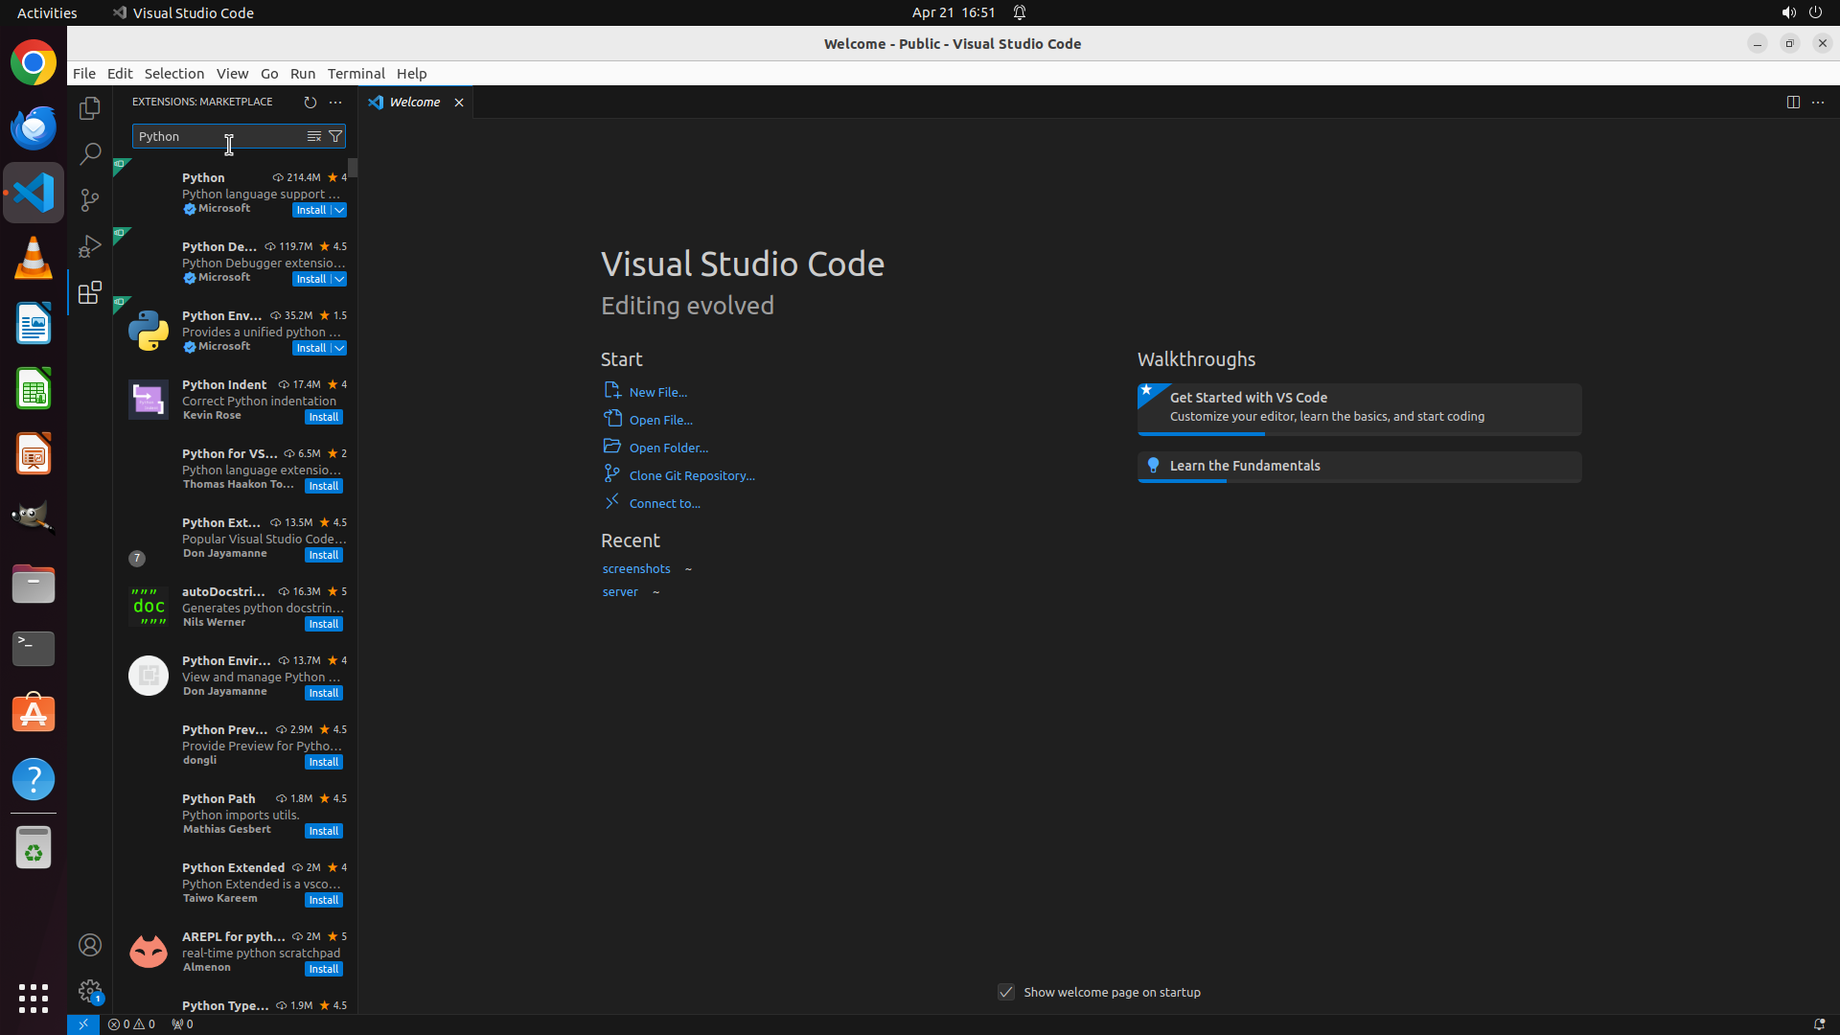Image resolution: width=1840 pixels, height=1035 pixels.
Task: Click errors and warnings status bar indicator
Action: [131, 1023]
